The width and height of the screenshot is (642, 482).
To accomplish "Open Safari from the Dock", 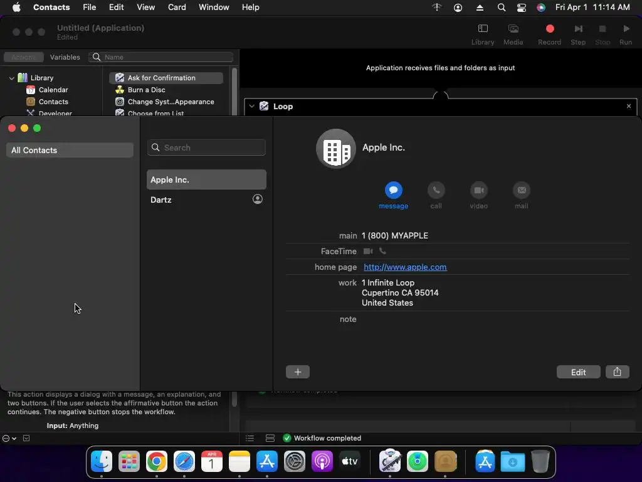I will pyautogui.click(x=184, y=461).
